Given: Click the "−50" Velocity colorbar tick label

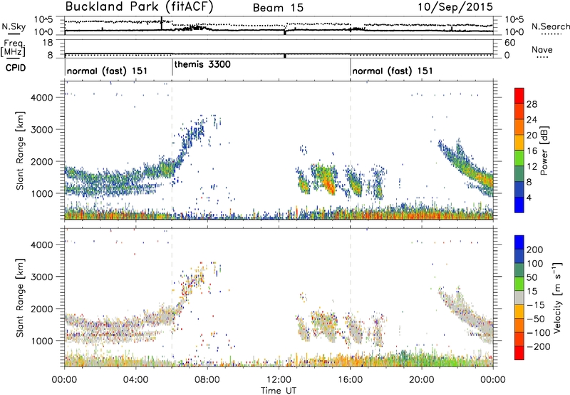Looking at the screenshot, I should tap(536, 319).
